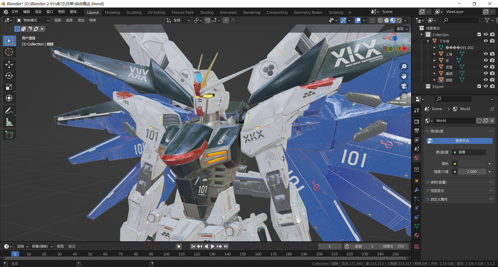This screenshot has height=267, width=498.
Task: Click the world 颜色 color field
Action: click(x=472, y=164)
